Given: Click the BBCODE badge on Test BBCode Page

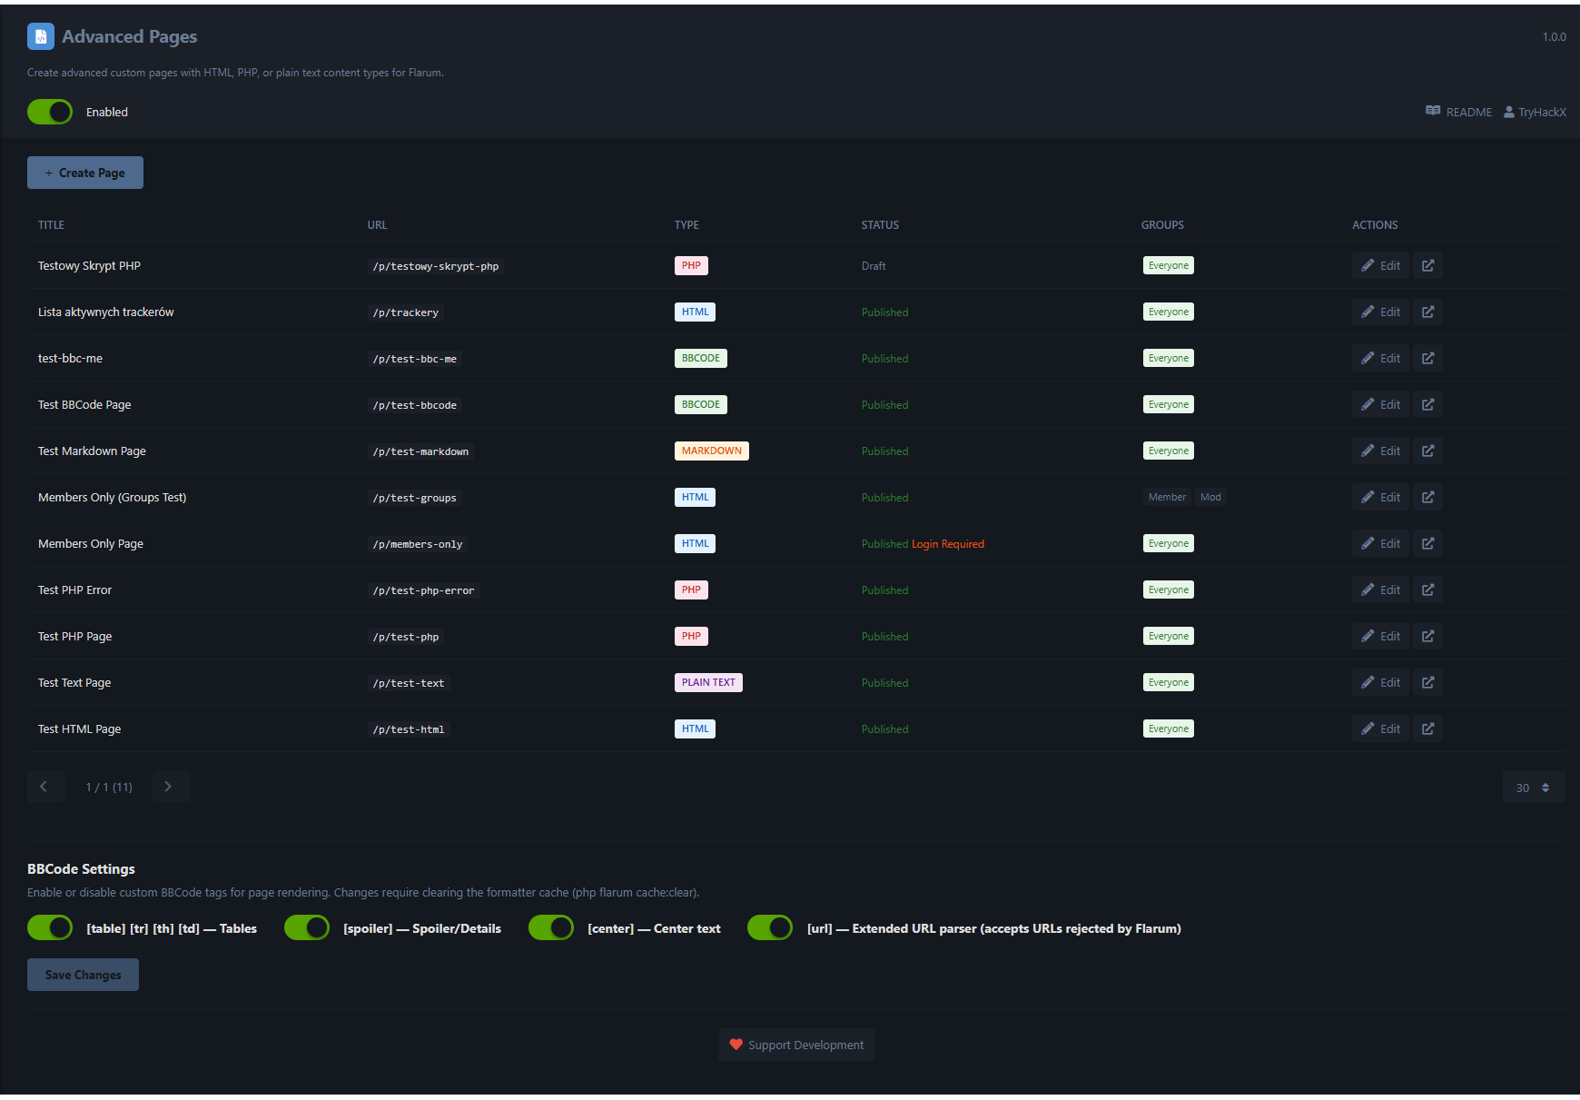Looking at the screenshot, I should click(x=700, y=404).
